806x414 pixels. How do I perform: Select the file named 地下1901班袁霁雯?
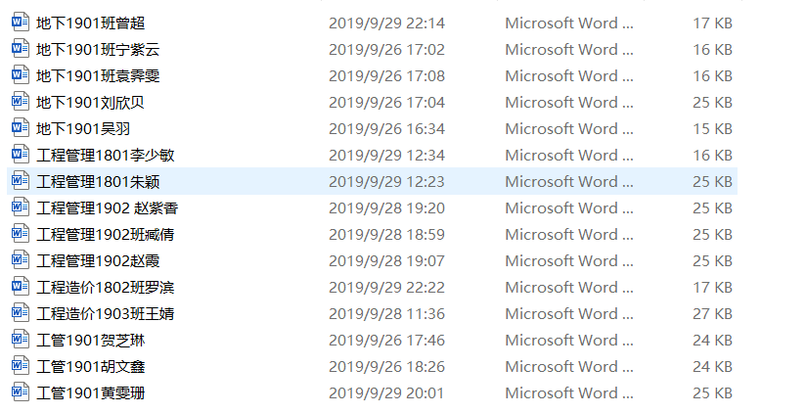click(x=98, y=75)
